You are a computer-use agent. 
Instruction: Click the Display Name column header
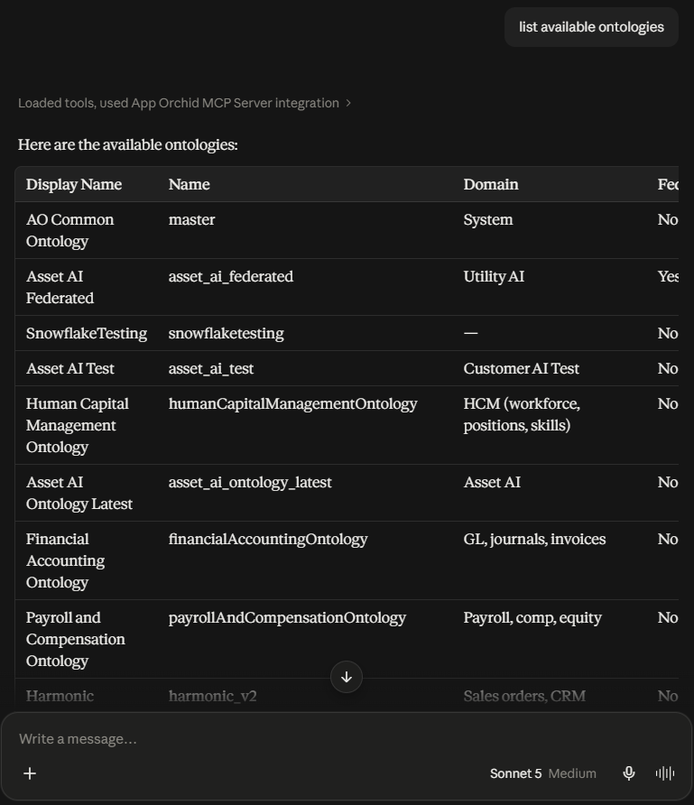pyautogui.click(x=74, y=184)
